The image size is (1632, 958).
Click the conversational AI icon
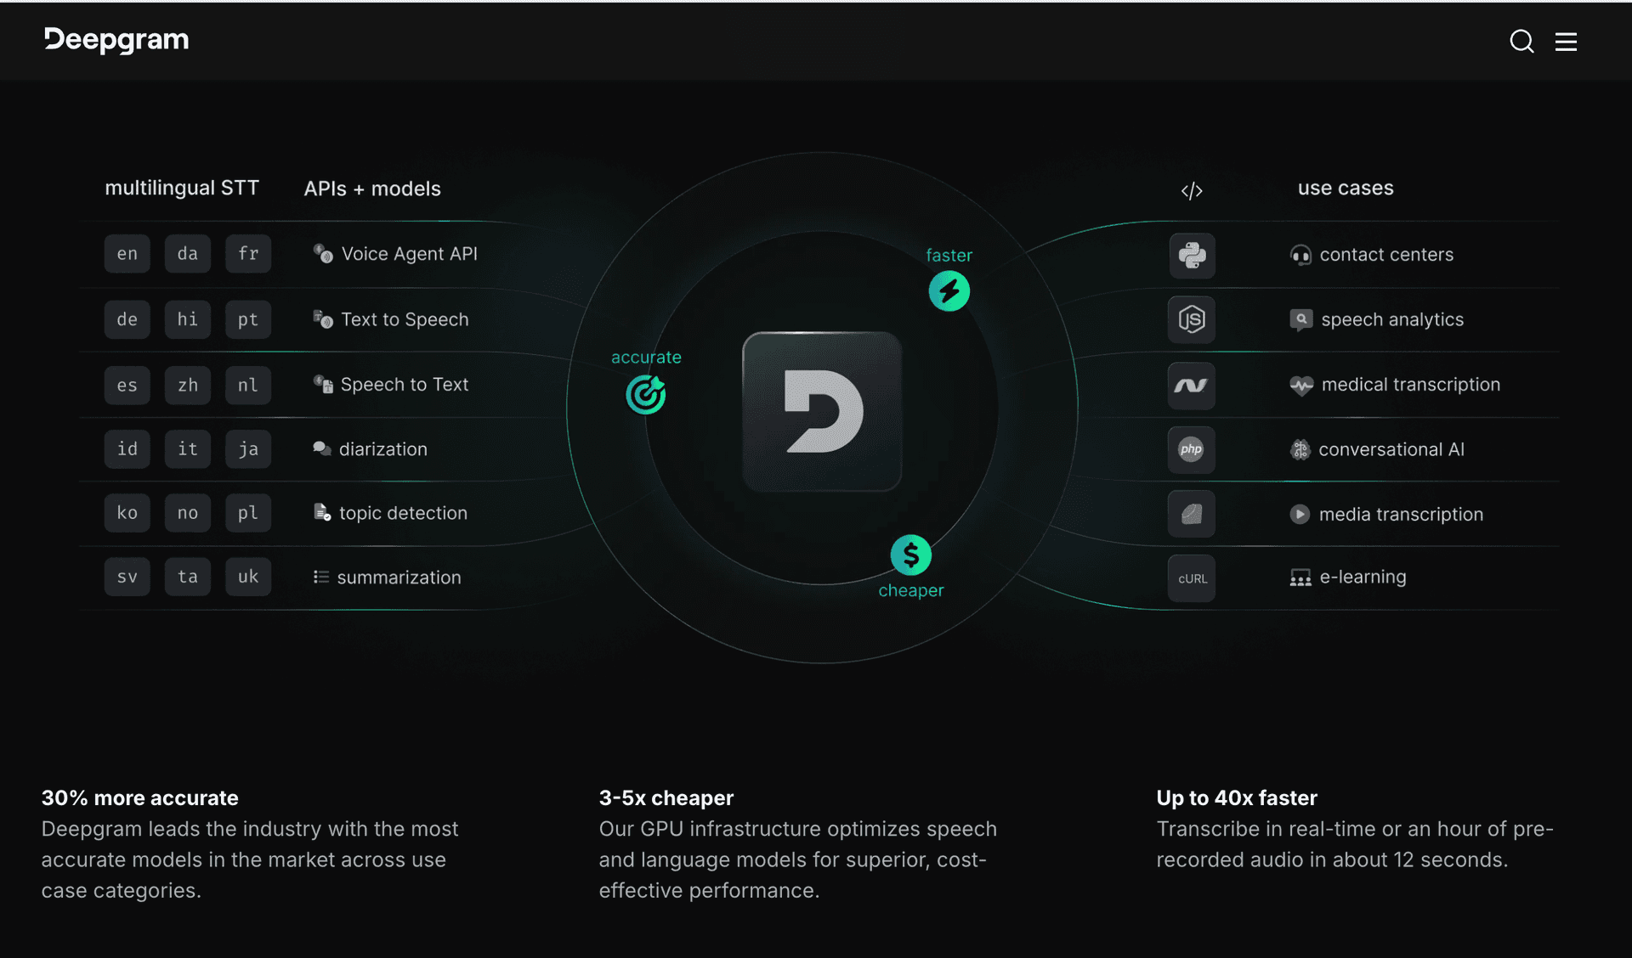pos(1300,449)
